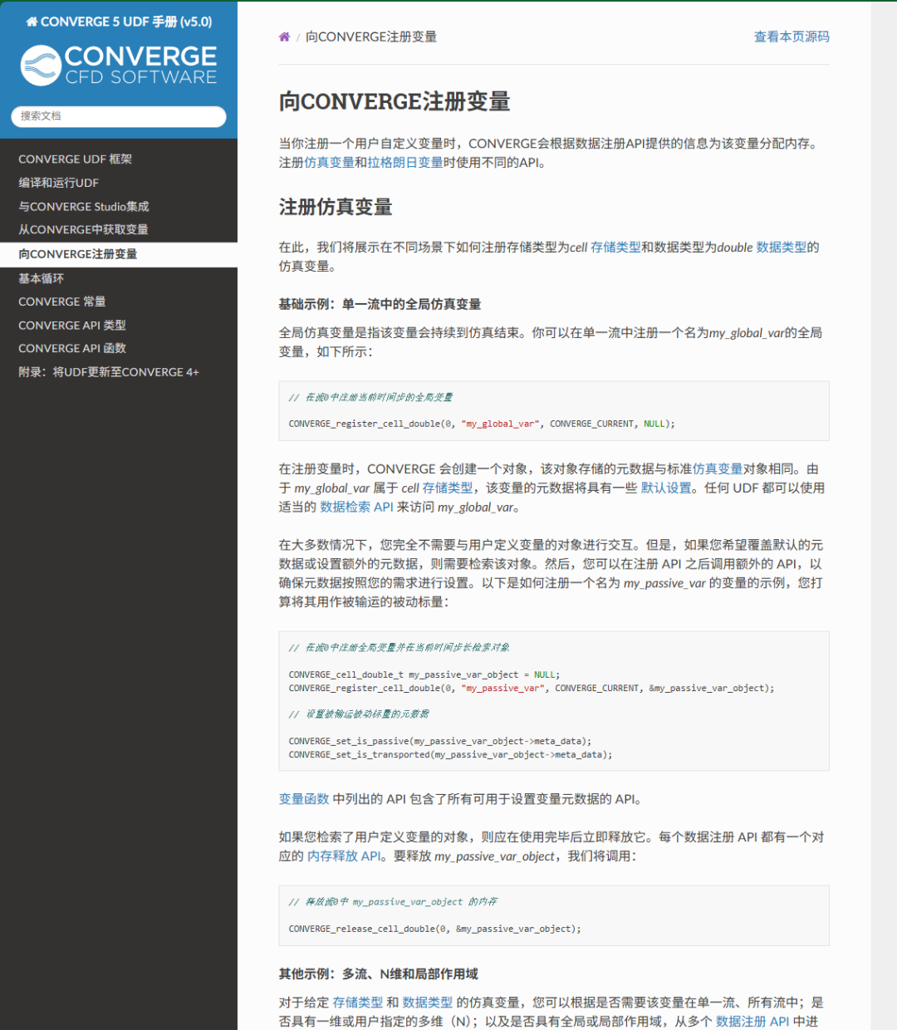Follow the 仿真变量 link in intro paragraph
This screenshot has height=1030, width=897.
[x=330, y=163]
